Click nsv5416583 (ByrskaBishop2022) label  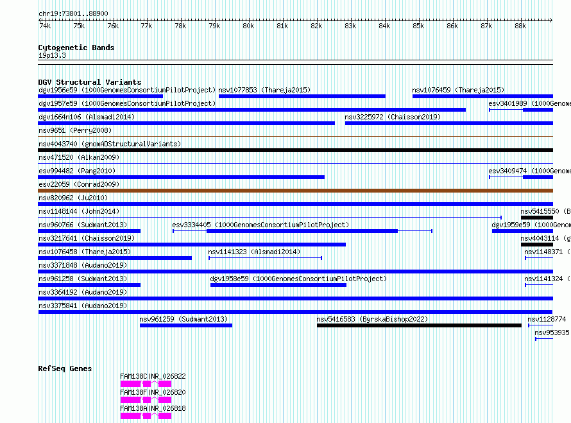click(x=372, y=319)
